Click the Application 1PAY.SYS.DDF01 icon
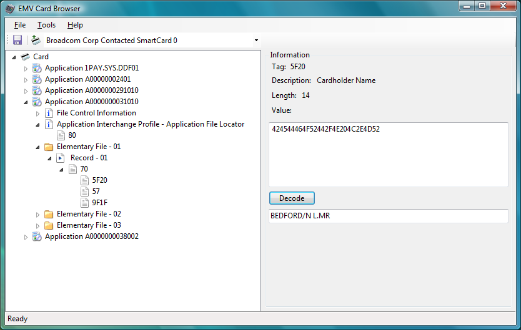This screenshot has height=330, width=521. [37, 68]
